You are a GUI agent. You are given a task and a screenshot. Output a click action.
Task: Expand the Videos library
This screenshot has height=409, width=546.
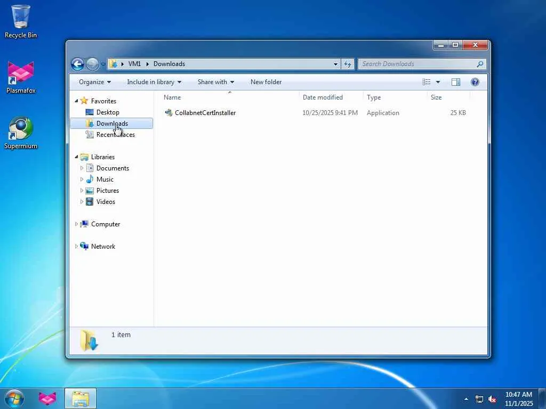pyautogui.click(x=82, y=201)
